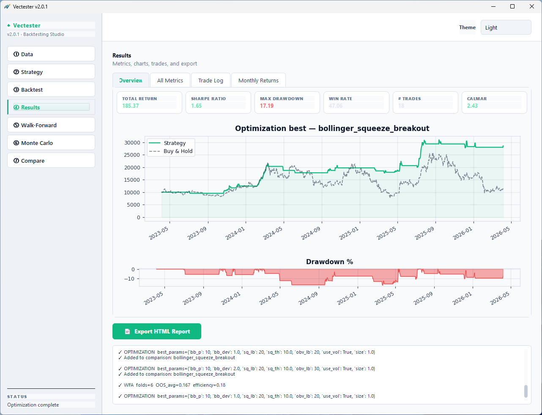Open the ⑦ Compare section icon
Viewport: 542px width, 415px height.
(x=17, y=160)
